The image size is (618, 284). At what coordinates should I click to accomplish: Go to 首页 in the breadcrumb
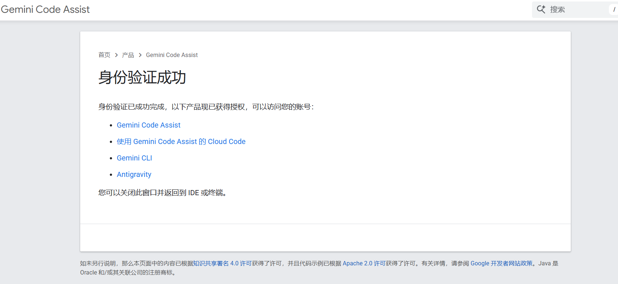[104, 55]
